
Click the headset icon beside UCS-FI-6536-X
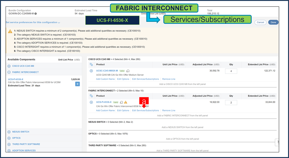click(122, 102)
